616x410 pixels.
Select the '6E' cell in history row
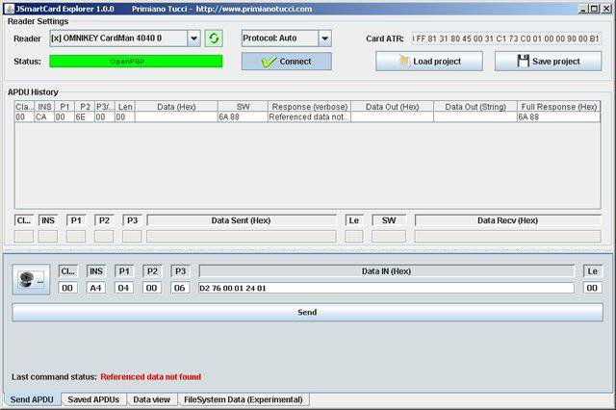point(85,117)
